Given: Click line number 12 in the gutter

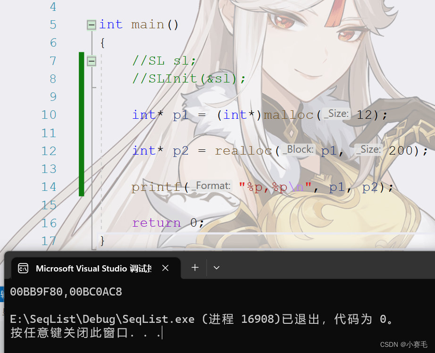Looking at the screenshot, I should (x=49, y=151).
